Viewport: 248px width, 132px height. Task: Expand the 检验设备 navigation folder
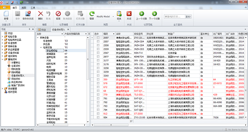click(2, 37)
